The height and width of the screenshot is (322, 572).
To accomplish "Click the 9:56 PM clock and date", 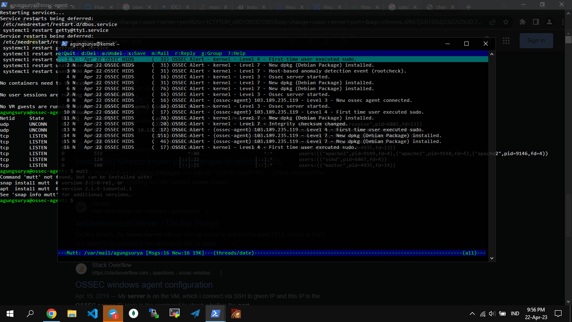I will coord(536,313).
